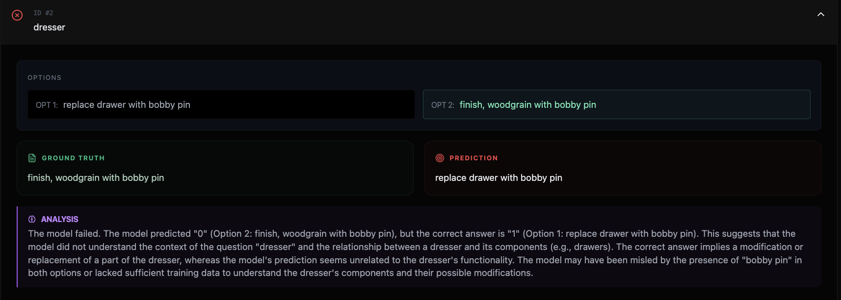
Task: Click the OPTIONS section heading
Action: [x=45, y=77]
